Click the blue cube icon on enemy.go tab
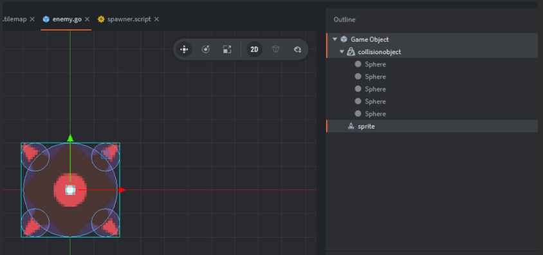The image size is (543, 255). (x=46, y=19)
